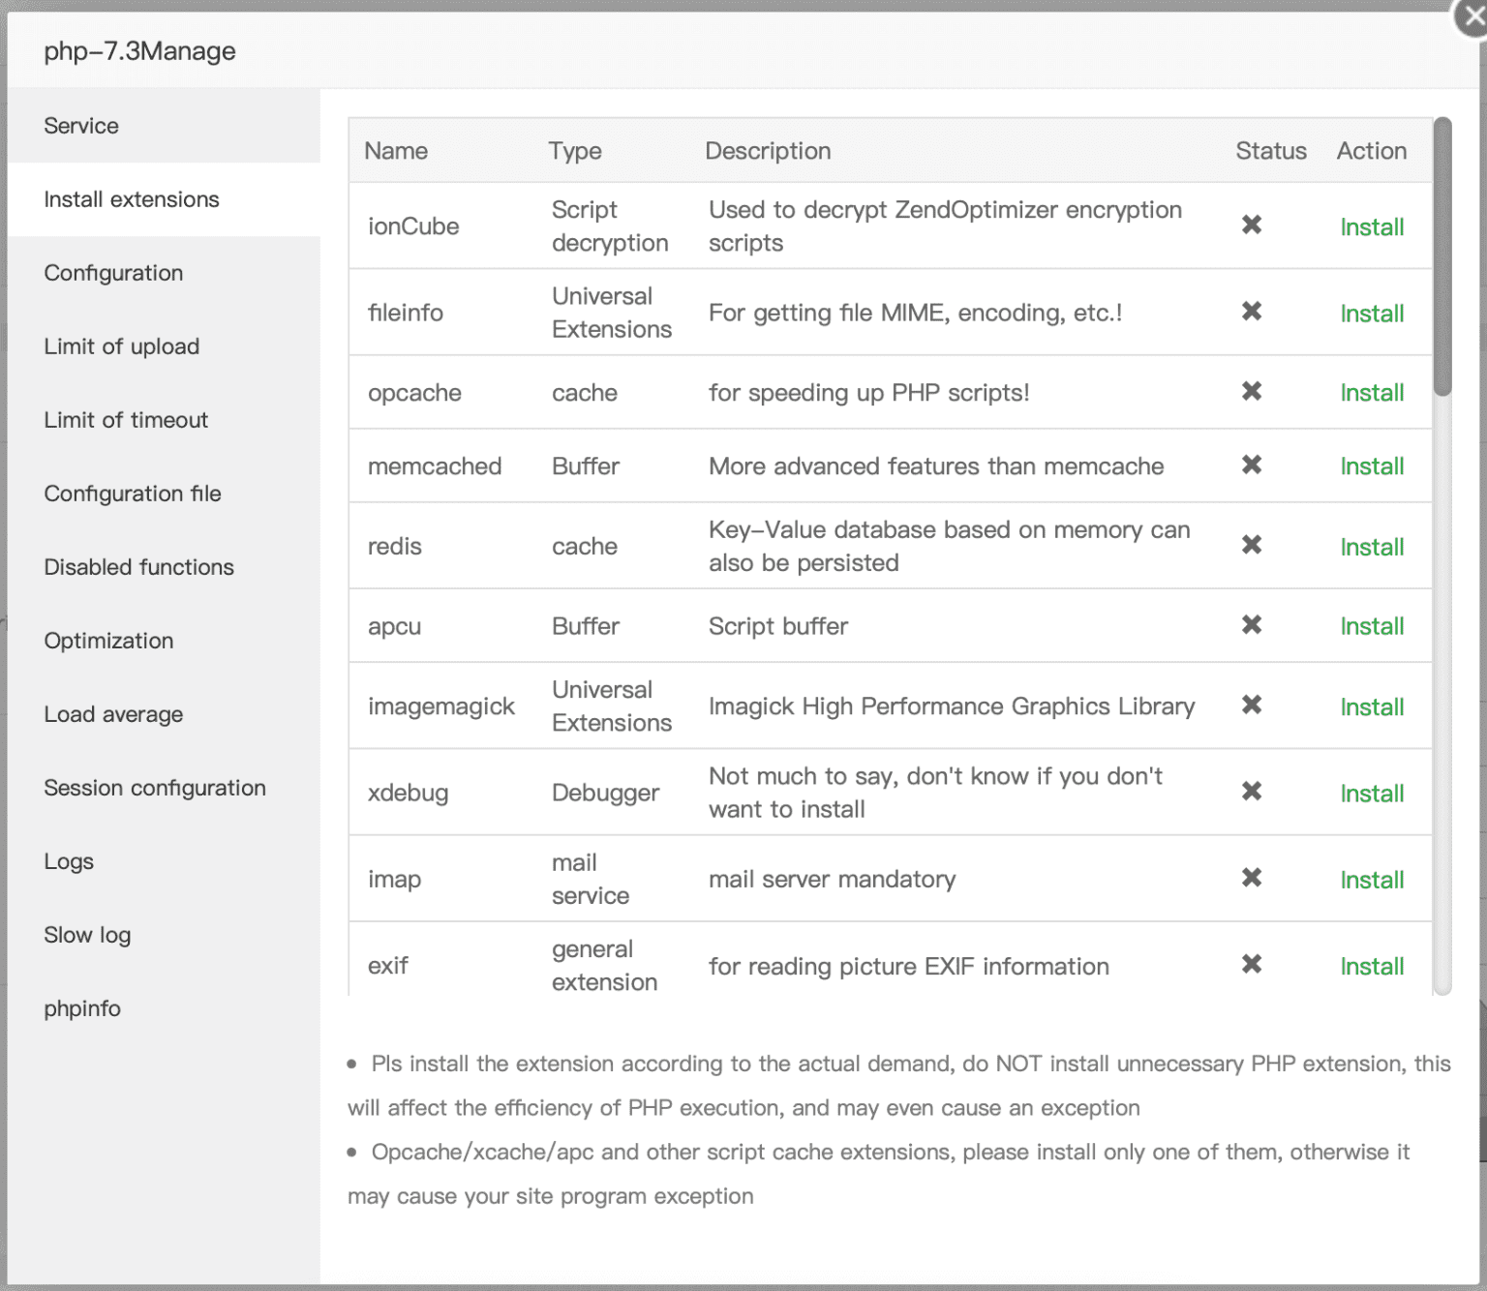The image size is (1487, 1291).
Task: Click the exif status X icon
Action: (x=1251, y=965)
